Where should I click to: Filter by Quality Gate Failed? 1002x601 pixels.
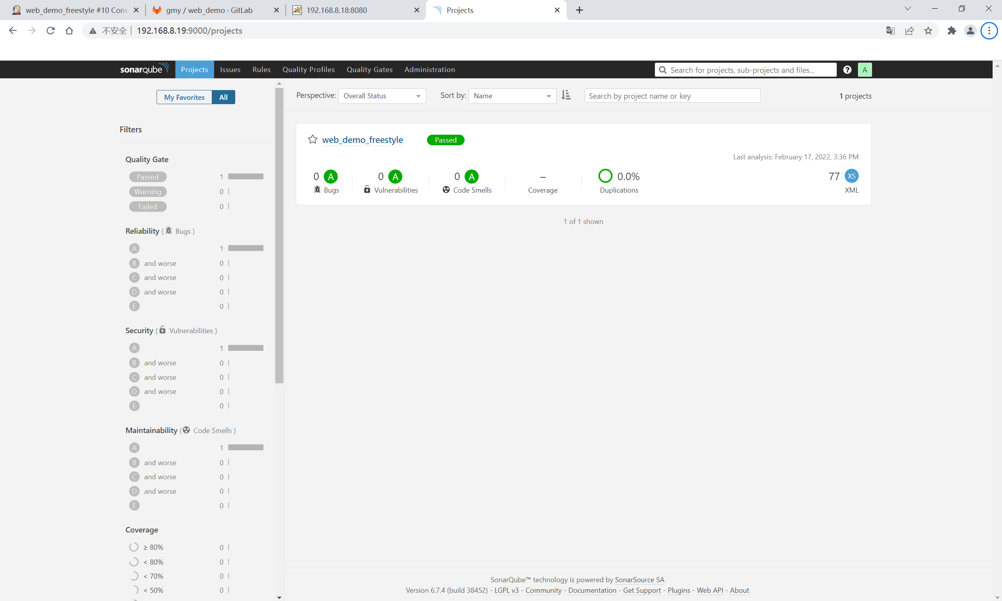pos(148,207)
